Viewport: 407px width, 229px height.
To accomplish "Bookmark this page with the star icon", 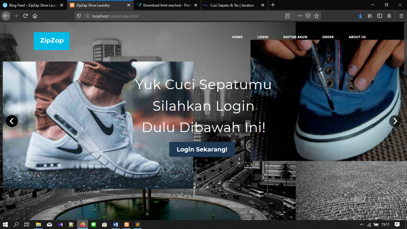I will point(316,16).
